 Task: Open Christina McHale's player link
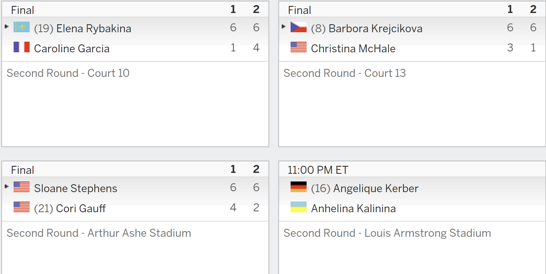point(353,48)
